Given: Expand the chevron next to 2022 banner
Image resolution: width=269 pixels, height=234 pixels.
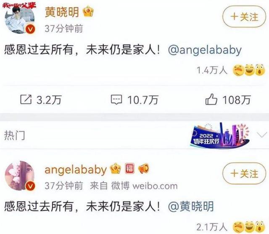Looking at the screenshot, I should point(262,135).
